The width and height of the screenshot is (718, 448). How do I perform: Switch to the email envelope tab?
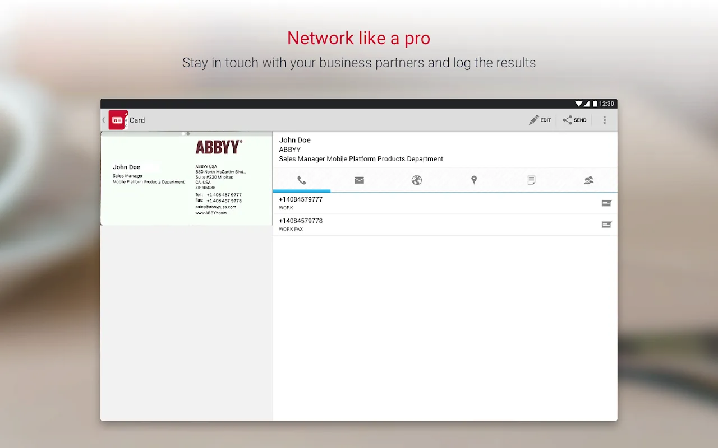click(x=359, y=180)
